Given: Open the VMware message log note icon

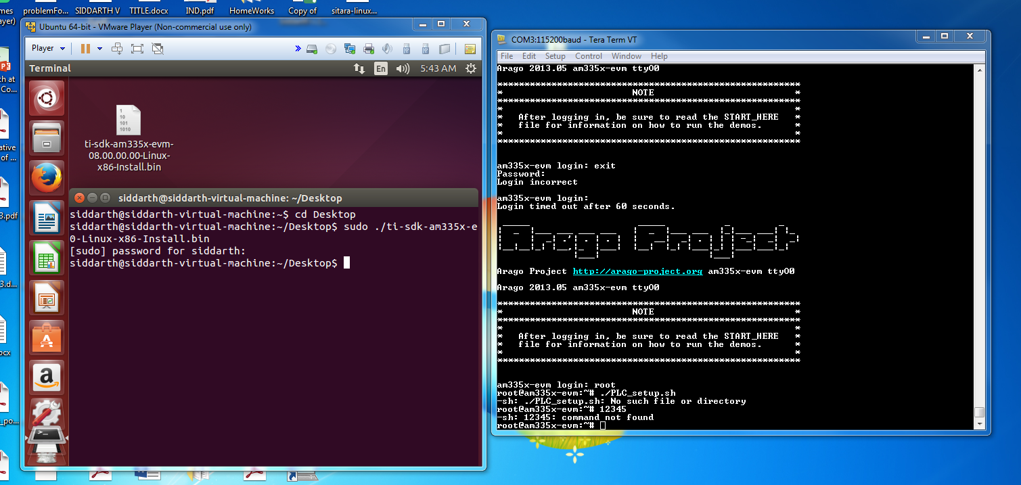Looking at the screenshot, I should pos(470,49).
